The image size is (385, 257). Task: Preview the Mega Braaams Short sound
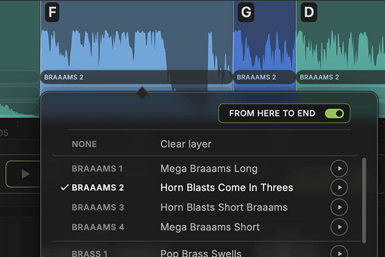tap(339, 227)
